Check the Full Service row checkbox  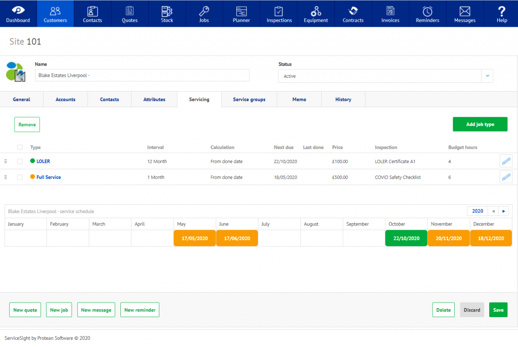(19, 177)
